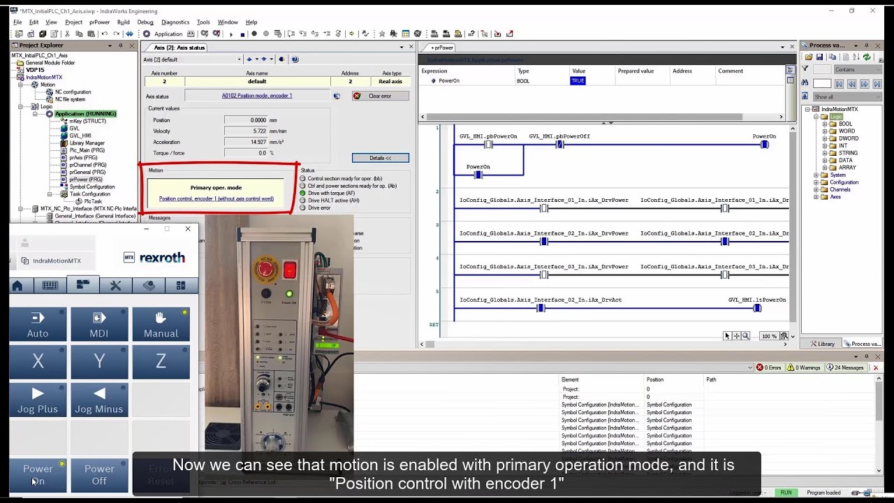Select GVL_HMI in Project Explorer
The width and height of the screenshot is (894, 503).
[x=80, y=136]
